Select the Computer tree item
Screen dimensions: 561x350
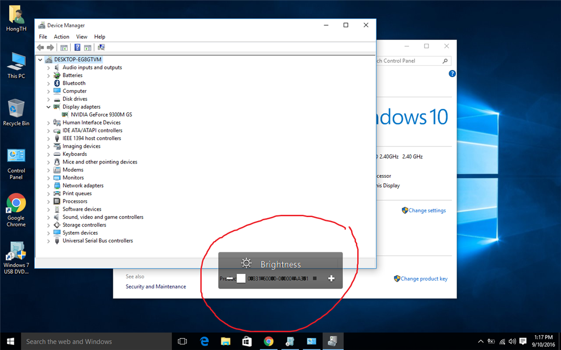coord(75,91)
